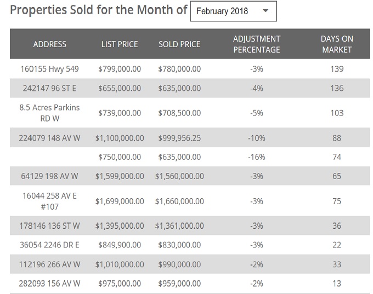Click the Properties Sold for the Month heading

click(x=99, y=10)
